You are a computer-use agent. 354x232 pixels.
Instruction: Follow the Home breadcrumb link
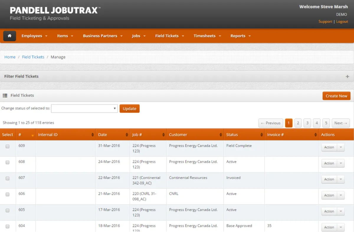pos(10,57)
